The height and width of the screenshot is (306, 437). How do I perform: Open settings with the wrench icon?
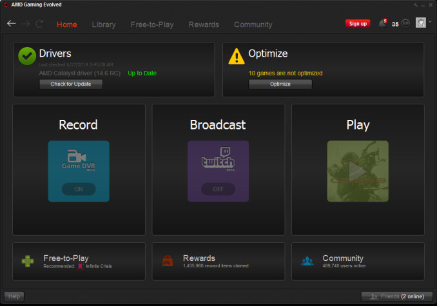pos(416,5)
